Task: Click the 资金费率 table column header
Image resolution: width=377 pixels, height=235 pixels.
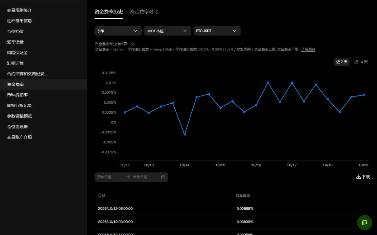Action: [243, 195]
